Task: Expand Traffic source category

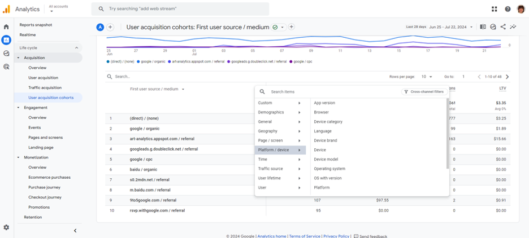Action: 280,169
